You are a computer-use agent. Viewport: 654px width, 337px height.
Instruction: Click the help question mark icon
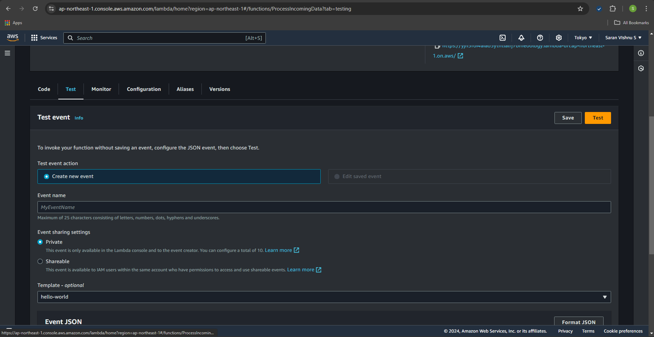point(540,38)
